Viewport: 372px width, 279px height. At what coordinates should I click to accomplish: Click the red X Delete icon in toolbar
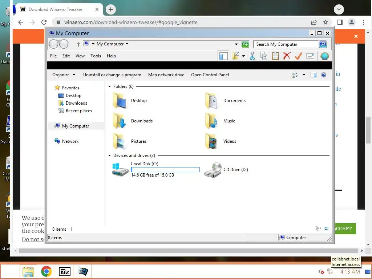pos(287,56)
